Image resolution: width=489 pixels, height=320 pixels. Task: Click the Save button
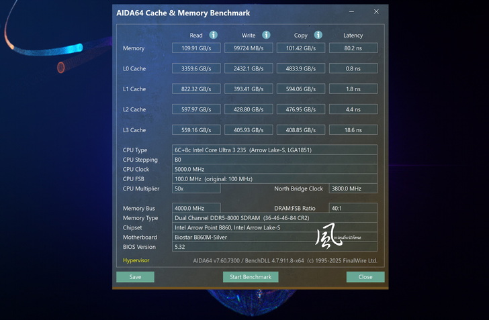pyautogui.click(x=135, y=276)
